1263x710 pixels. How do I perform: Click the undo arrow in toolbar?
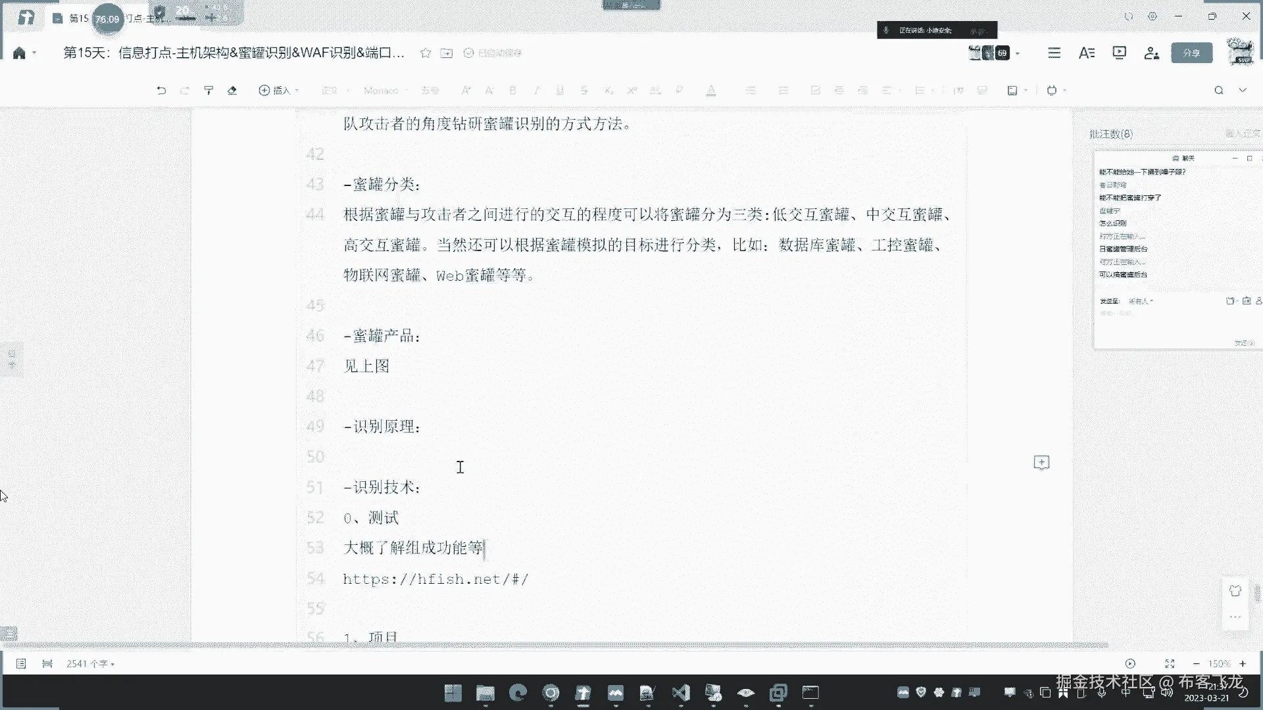tap(161, 91)
